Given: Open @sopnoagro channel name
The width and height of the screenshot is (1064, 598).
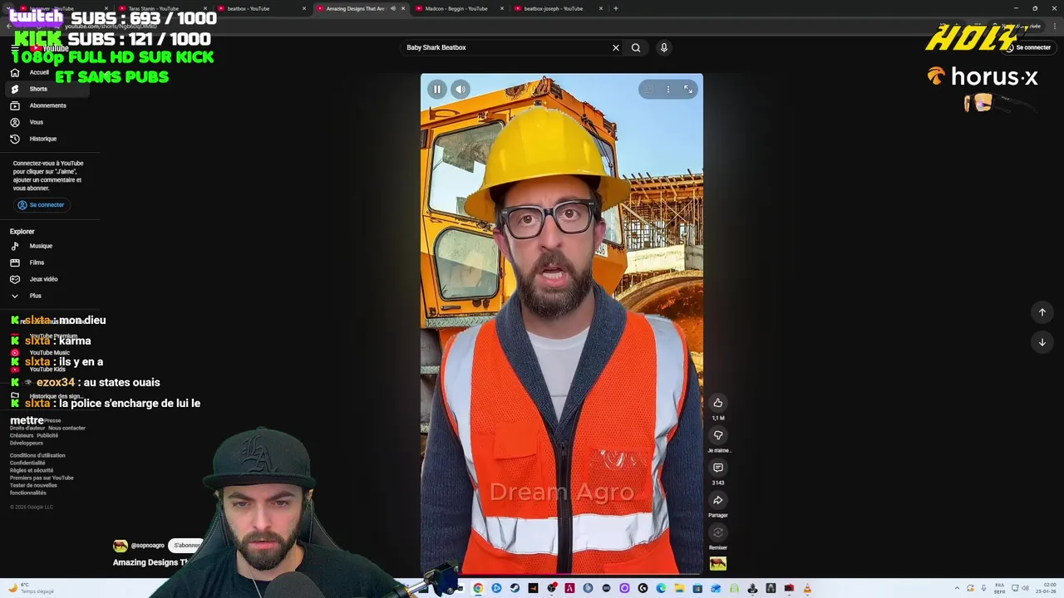Looking at the screenshot, I should coord(148,546).
